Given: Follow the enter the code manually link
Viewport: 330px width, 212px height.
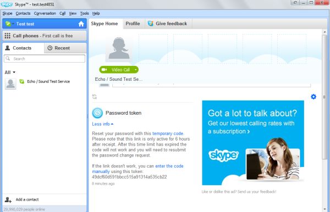Looking at the screenshot, I should (169, 166).
